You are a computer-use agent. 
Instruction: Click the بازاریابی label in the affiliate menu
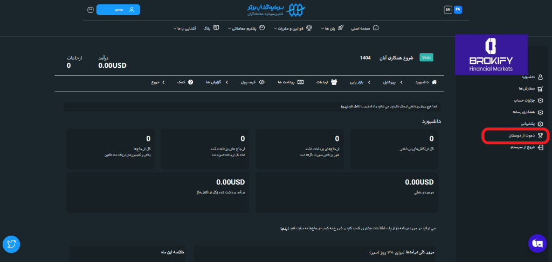point(356,82)
